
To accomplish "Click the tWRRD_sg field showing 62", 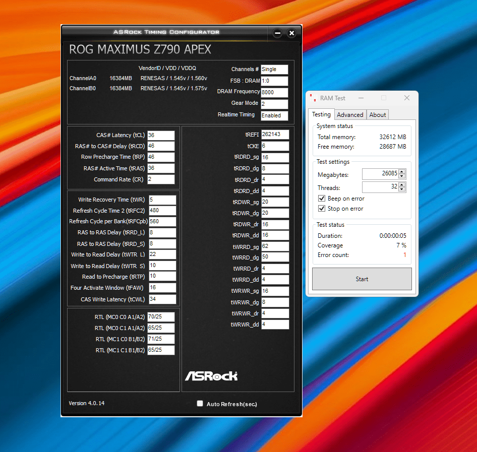I will click(275, 246).
